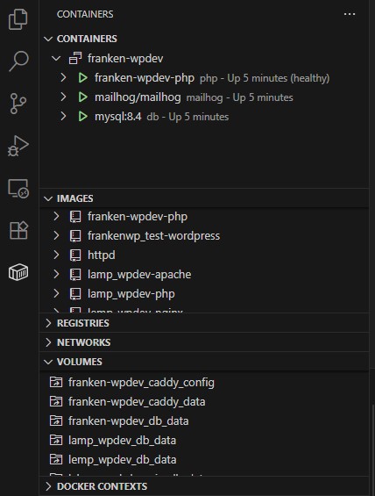
Task: Select lamp_wpdev-php image name
Action: click(131, 294)
